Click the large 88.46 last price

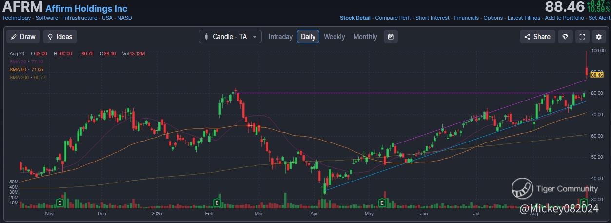(565, 7)
